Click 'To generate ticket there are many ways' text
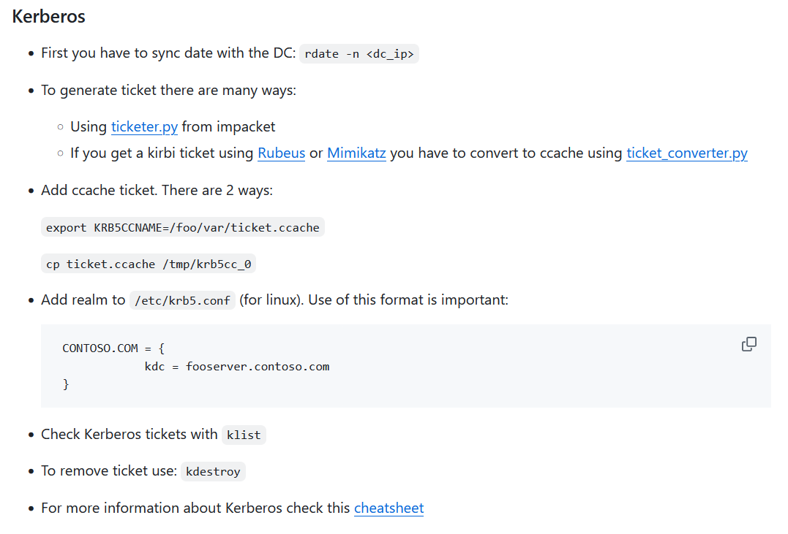788x534 pixels. tap(168, 91)
